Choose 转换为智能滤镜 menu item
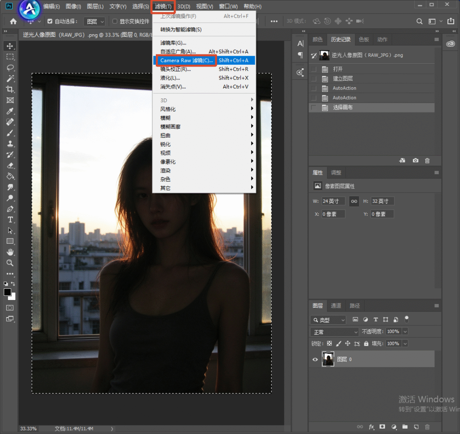 point(204,29)
